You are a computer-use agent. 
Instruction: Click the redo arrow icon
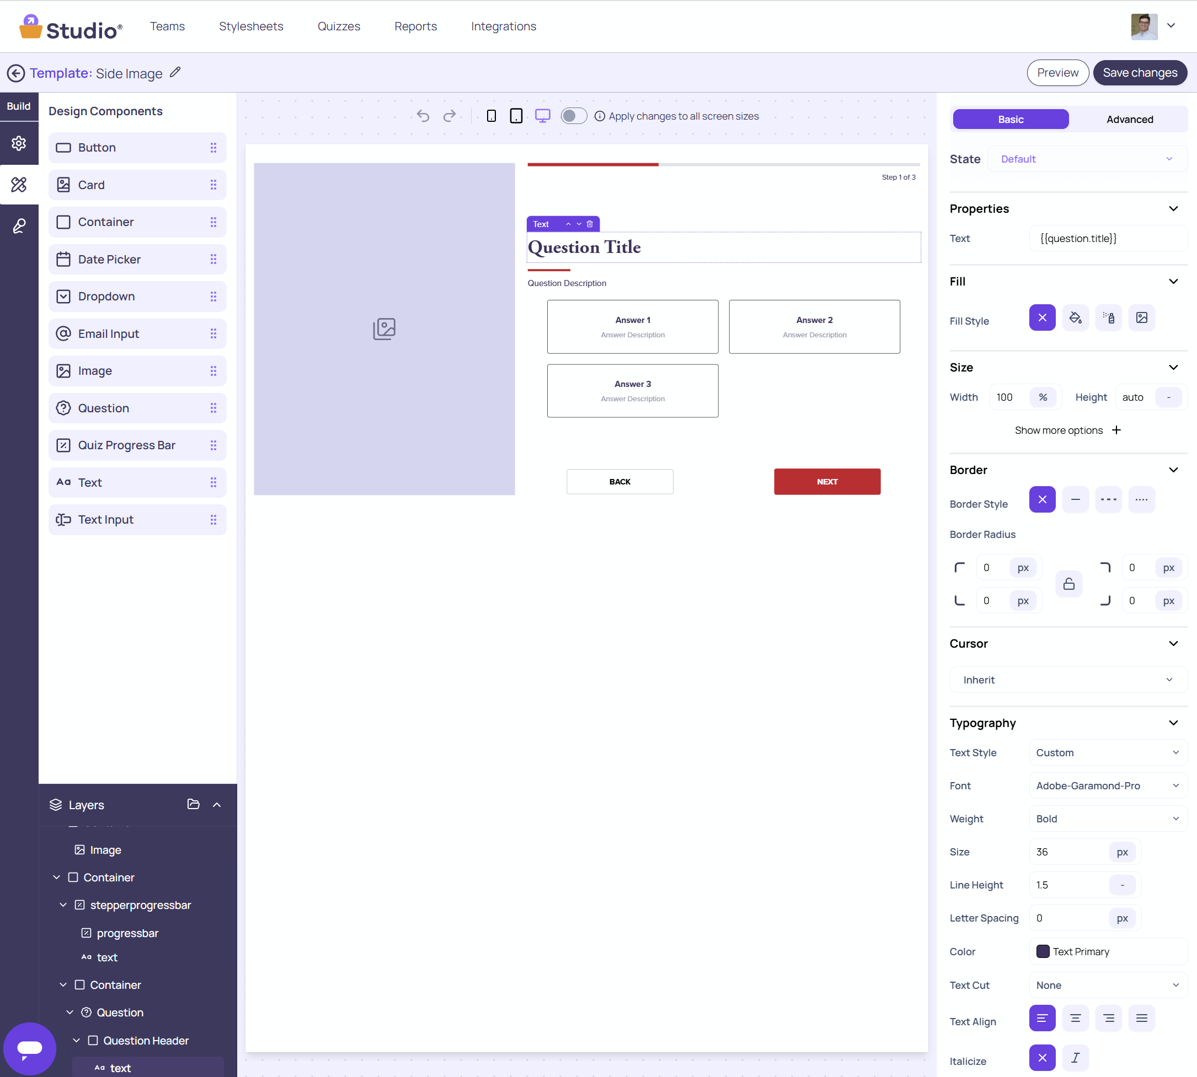pyautogui.click(x=450, y=116)
